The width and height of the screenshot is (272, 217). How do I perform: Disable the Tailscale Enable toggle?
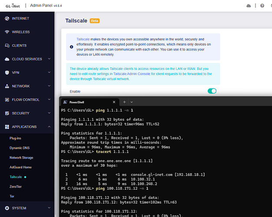click(212, 91)
